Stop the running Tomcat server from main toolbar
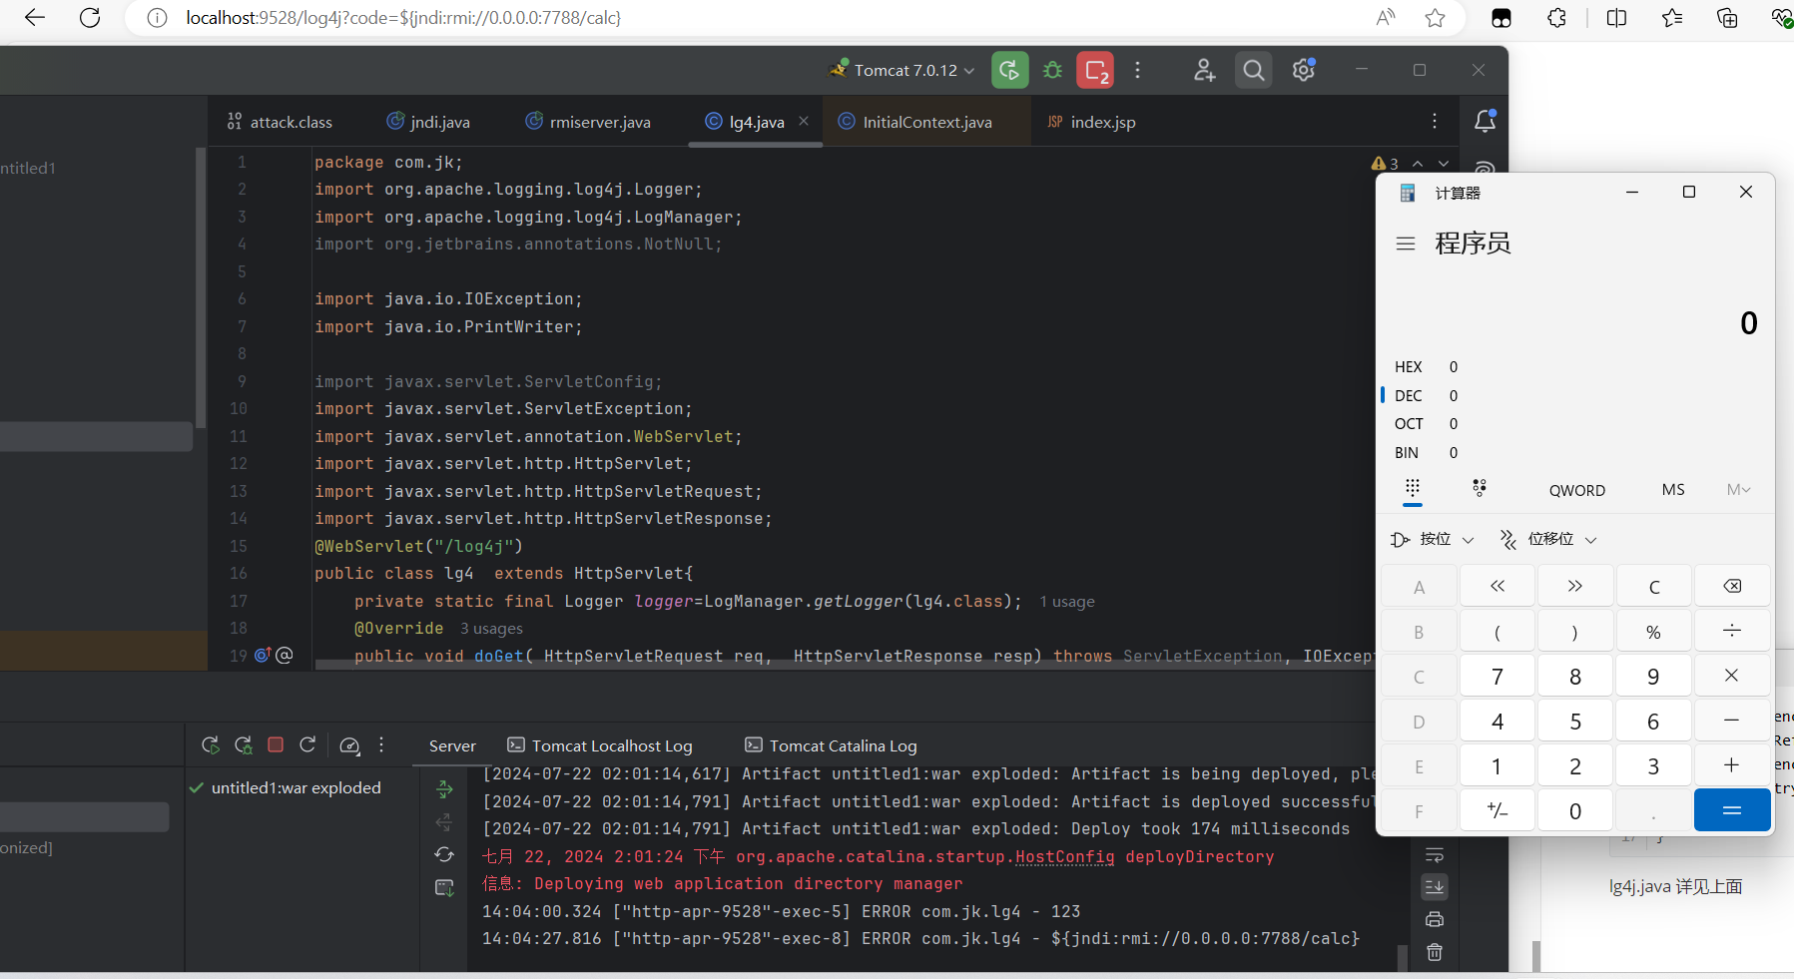1794x979 pixels. tap(1095, 70)
